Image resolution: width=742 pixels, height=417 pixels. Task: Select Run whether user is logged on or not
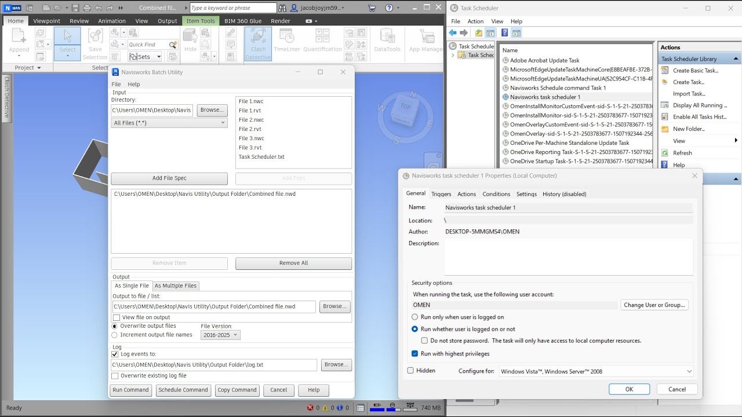(x=414, y=329)
